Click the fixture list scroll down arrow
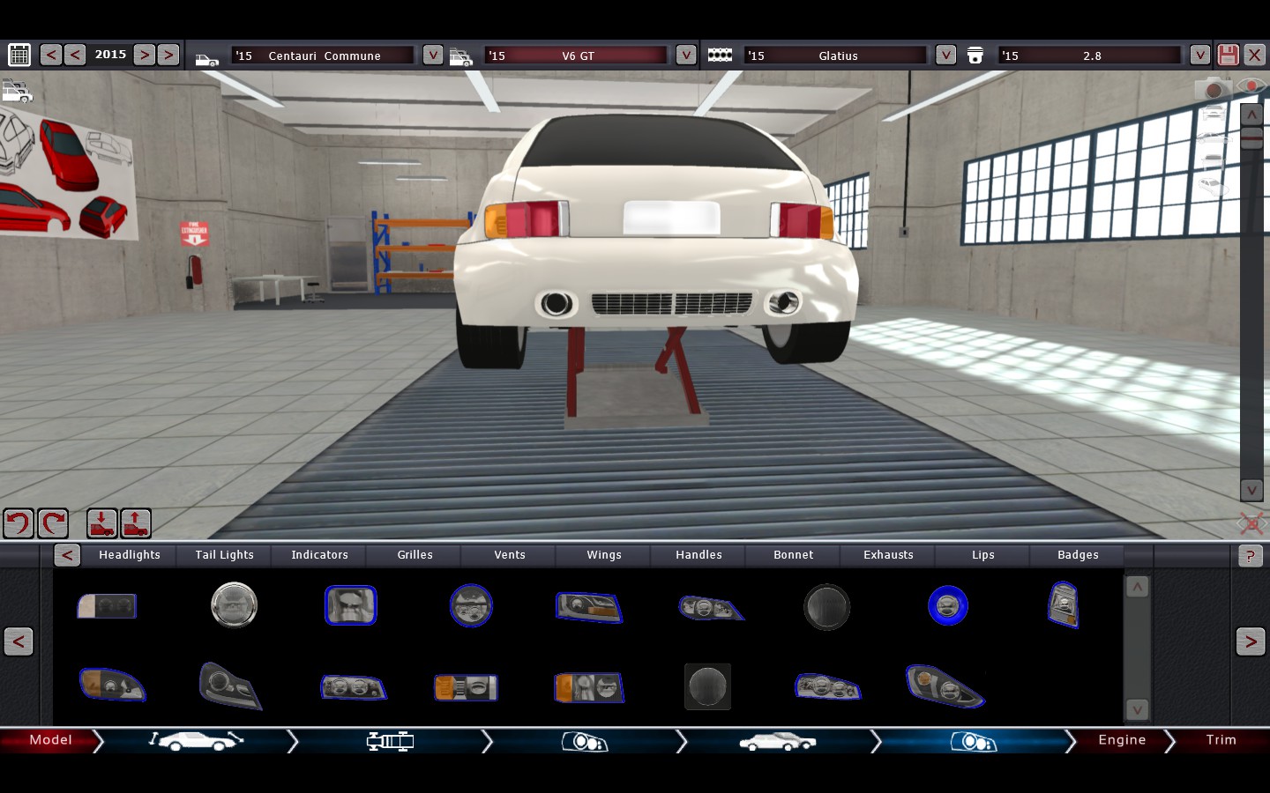This screenshot has height=793, width=1270. click(x=1138, y=709)
